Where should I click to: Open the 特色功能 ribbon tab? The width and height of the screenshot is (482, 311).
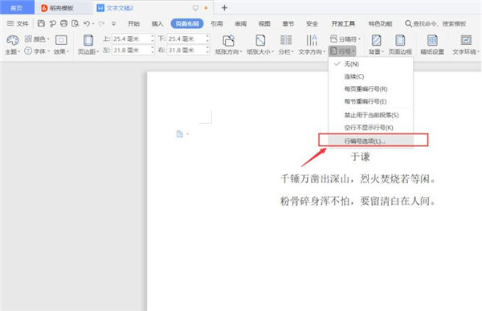[380, 23]
